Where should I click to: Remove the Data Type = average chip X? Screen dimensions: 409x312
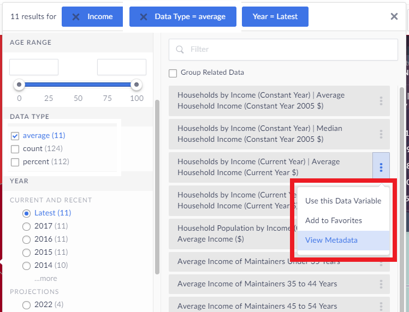coord(144,17)
